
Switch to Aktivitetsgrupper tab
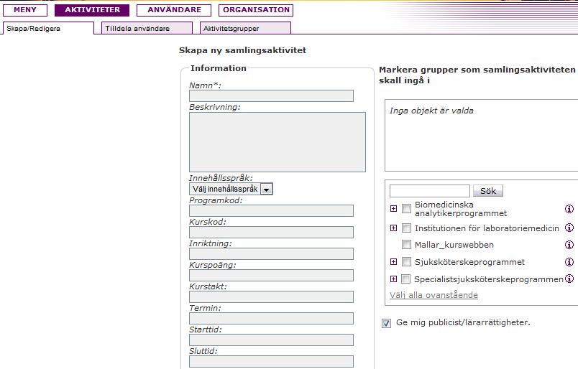click(245, 28)
